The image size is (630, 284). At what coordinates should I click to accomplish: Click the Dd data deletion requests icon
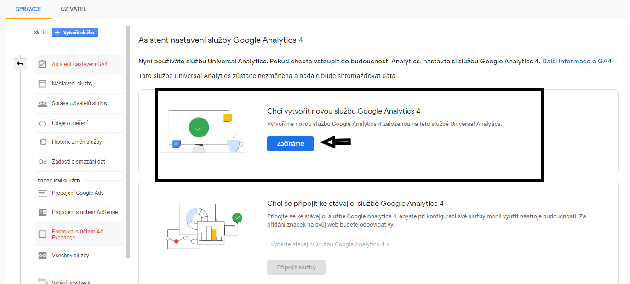click(x=43, y=162)
